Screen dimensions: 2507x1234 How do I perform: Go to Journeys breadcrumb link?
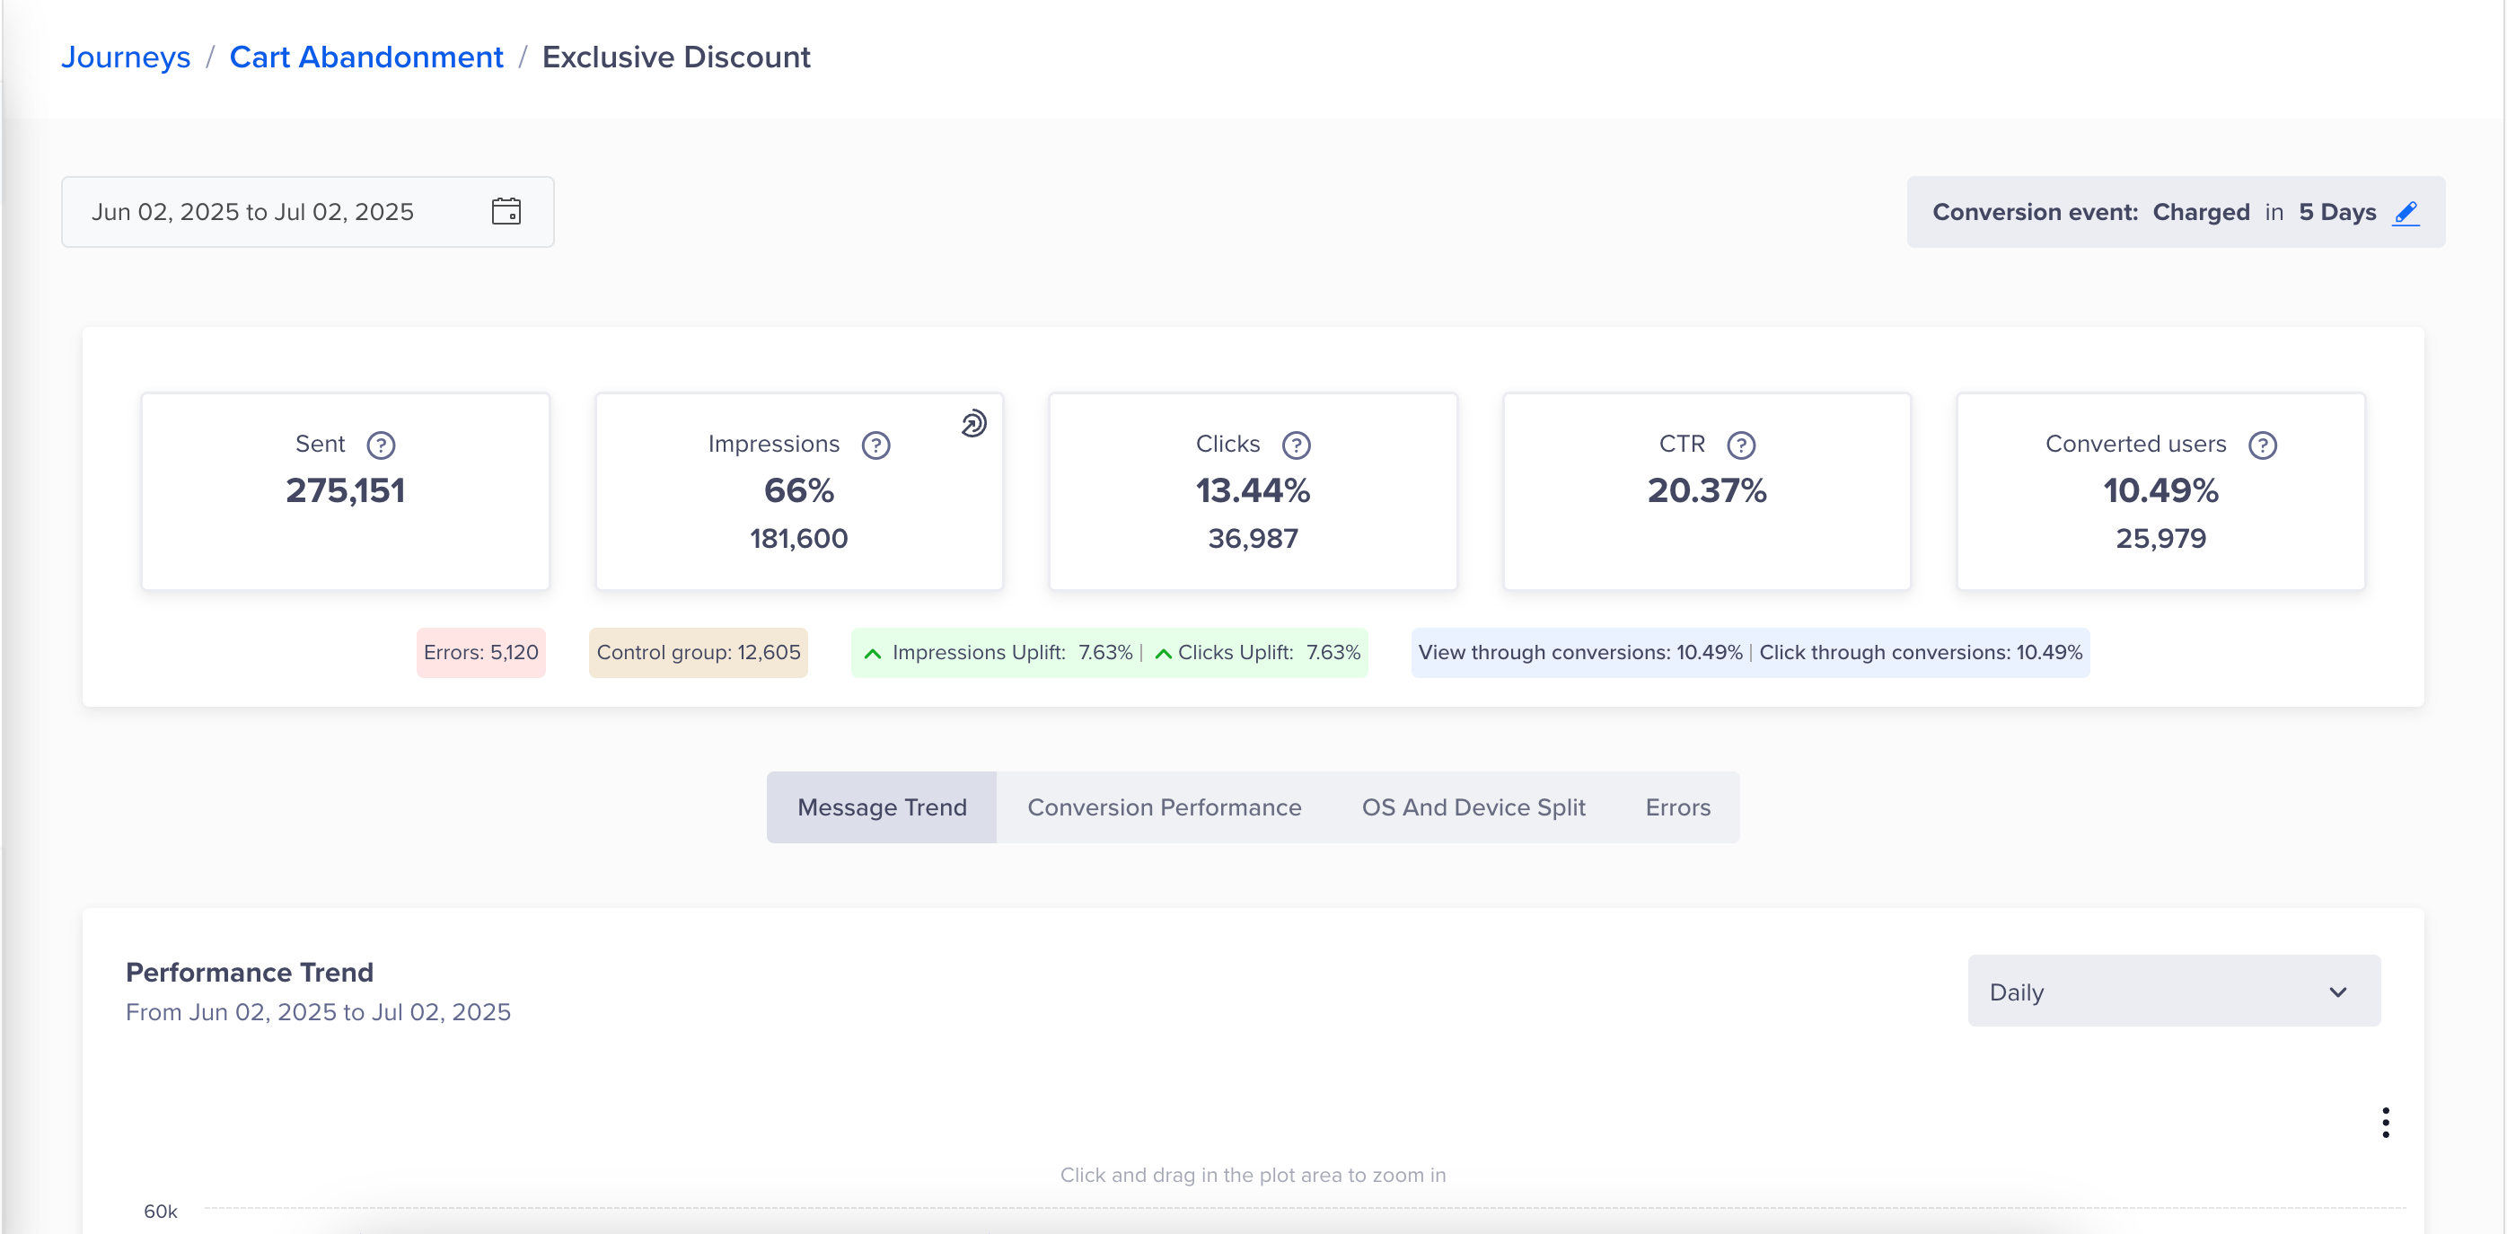tap(126, 57)
